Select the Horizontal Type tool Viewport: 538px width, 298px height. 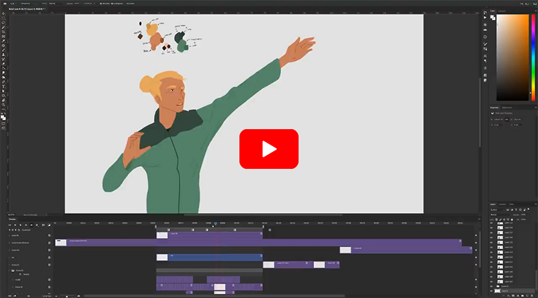[x=3, y=87]
